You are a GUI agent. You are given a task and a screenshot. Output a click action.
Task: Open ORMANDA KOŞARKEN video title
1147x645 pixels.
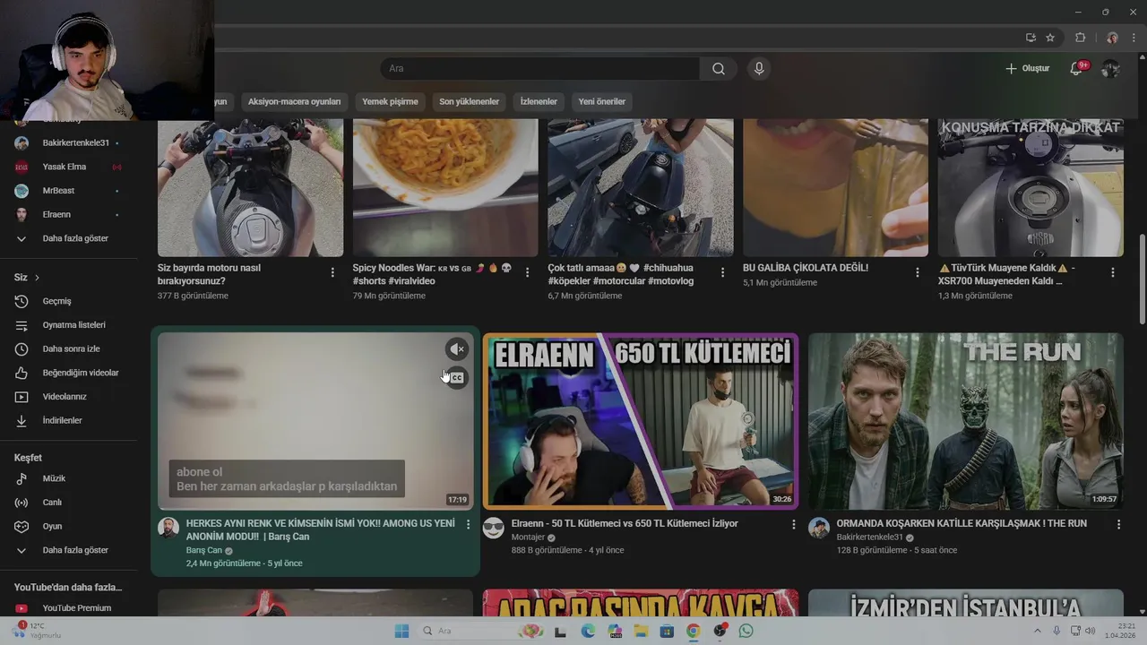click(x=962, y=523)
